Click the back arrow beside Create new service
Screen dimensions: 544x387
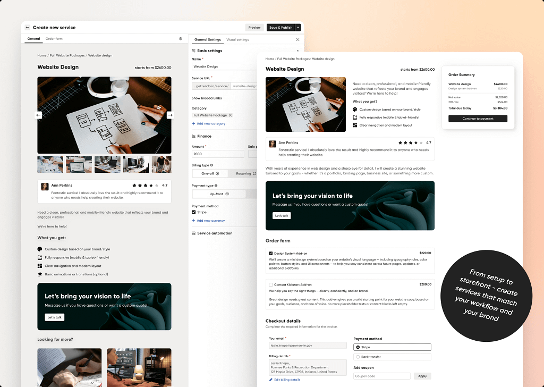[x=28, y=28]
